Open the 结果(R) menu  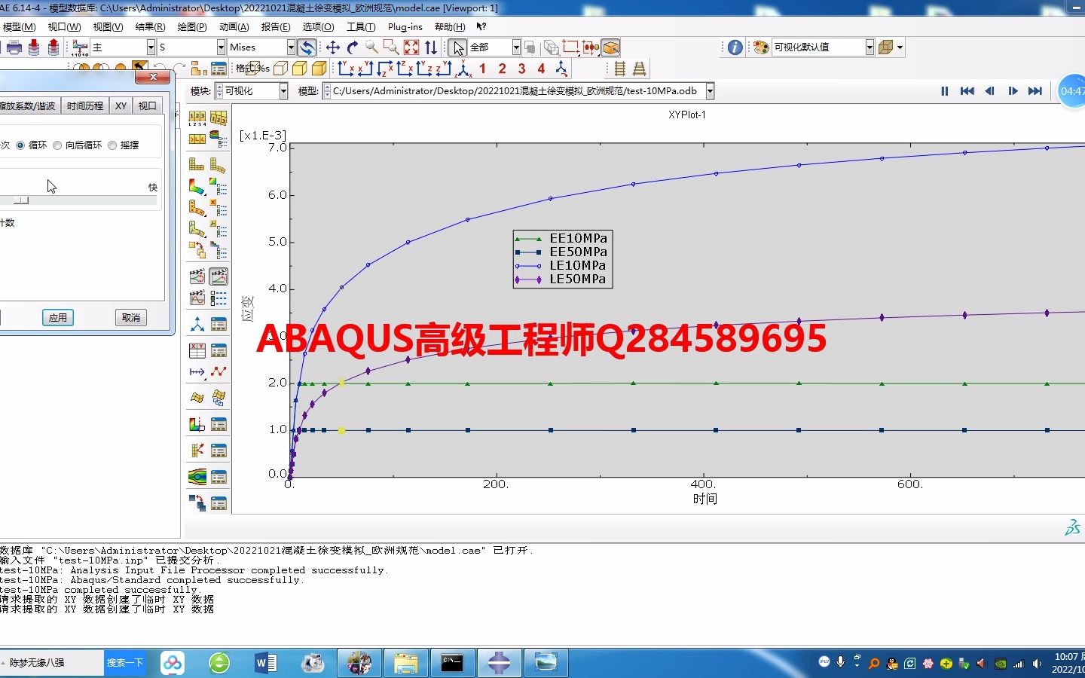click(x=150, y=26)
